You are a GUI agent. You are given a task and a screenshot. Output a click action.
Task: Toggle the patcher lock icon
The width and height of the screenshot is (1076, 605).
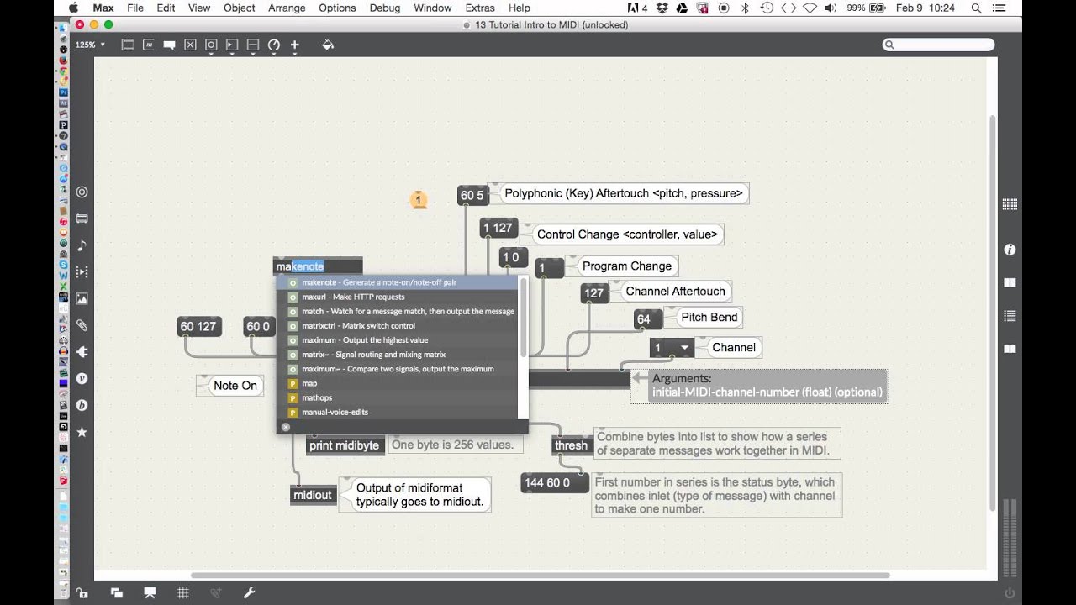pos(82,592)
